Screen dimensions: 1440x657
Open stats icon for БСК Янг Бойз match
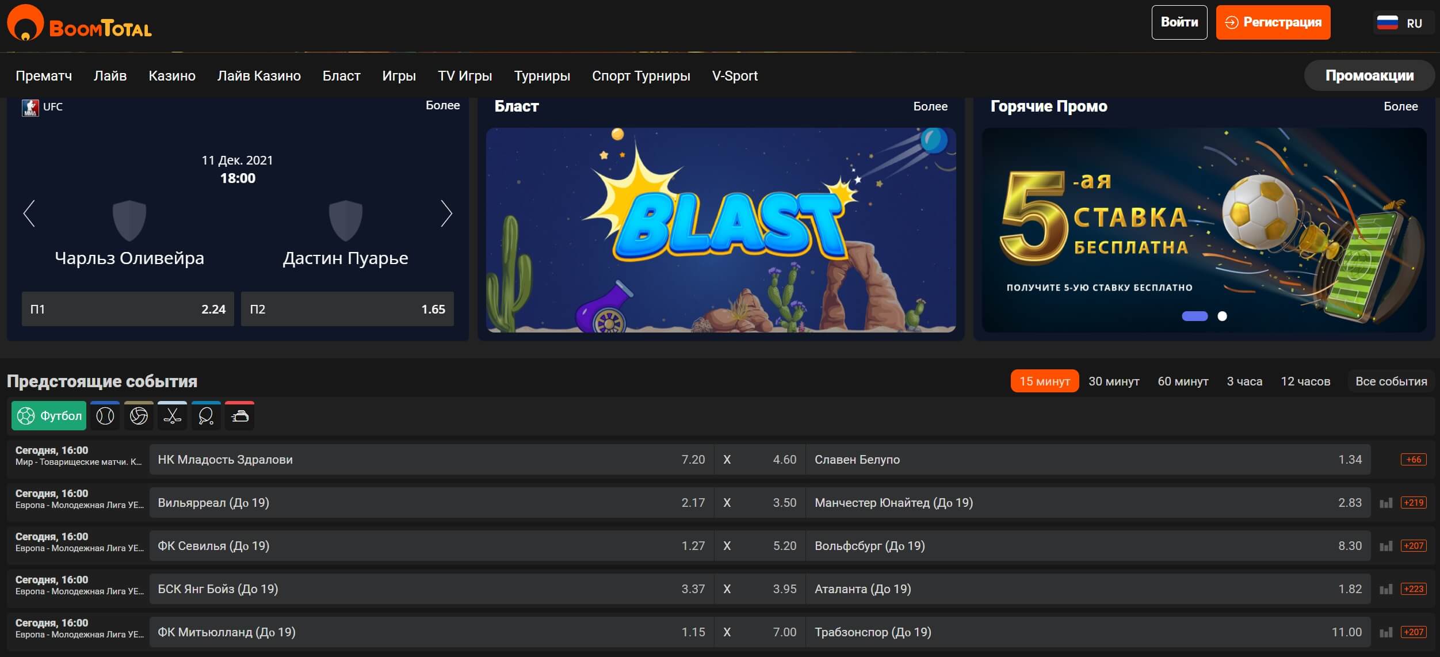1386,589
